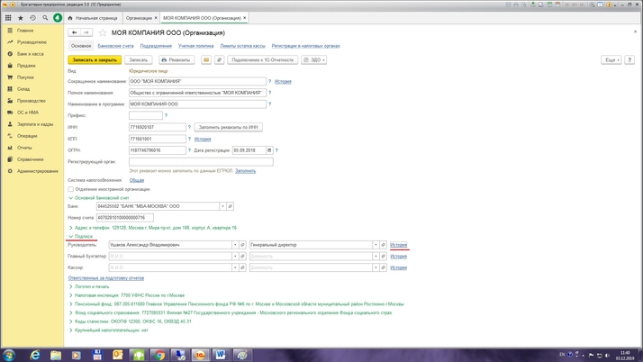Open Генеральный директор position card icon
This screenshot has width=643, height=362.
[383, 245]
